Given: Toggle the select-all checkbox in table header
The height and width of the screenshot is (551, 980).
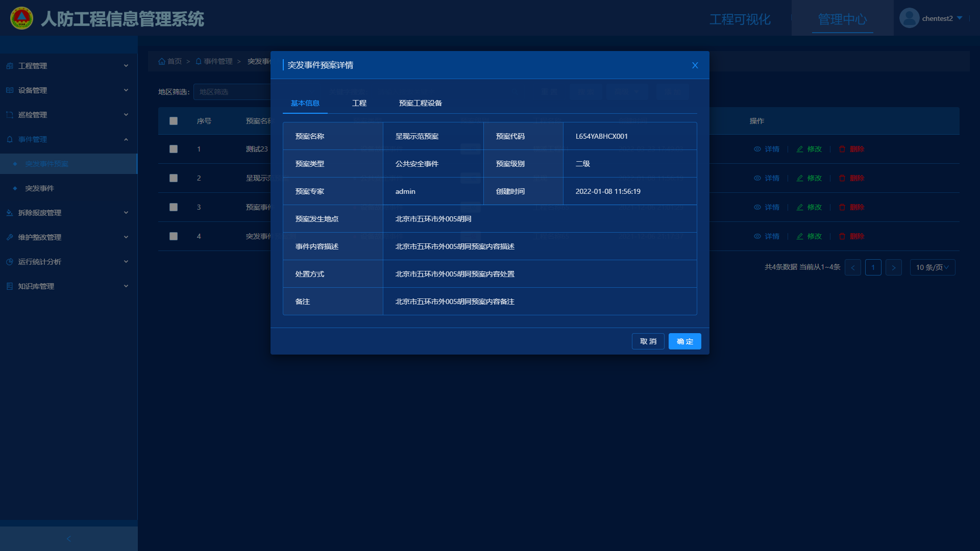Looking at the screenshot, I should [x=174, y=121].
